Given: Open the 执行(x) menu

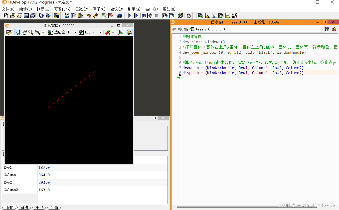Looking at the screenshot, I should 43,9.
